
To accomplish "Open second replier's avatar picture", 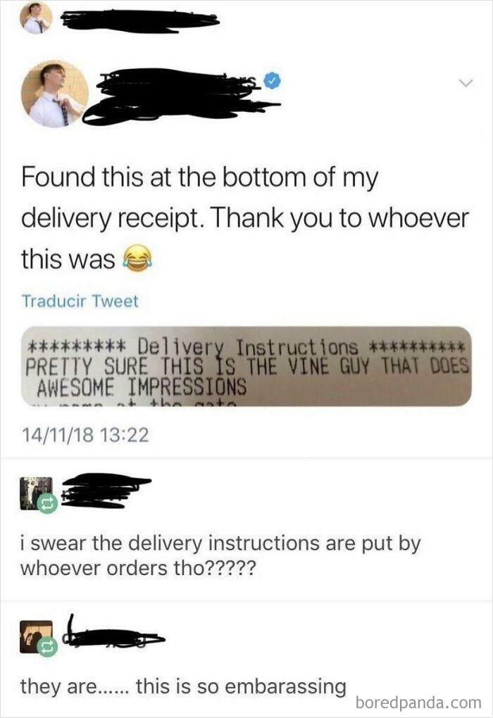I will click(x=36, y=636).
